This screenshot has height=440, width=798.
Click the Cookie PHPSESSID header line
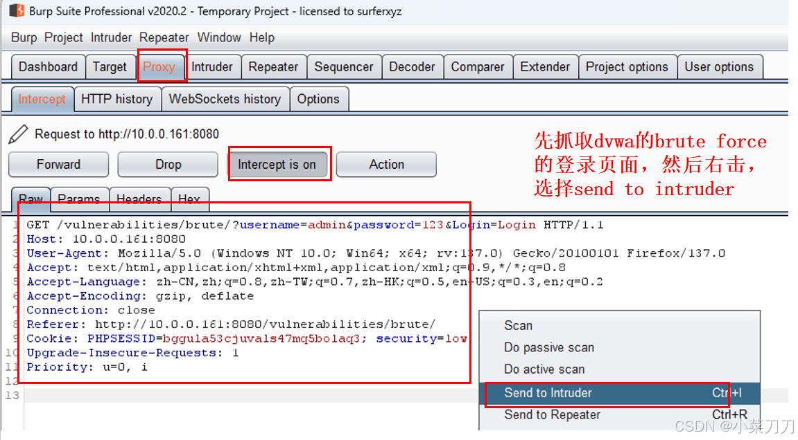pos(247,339)
